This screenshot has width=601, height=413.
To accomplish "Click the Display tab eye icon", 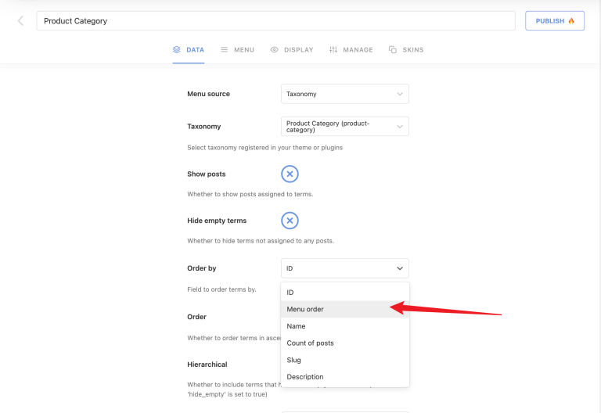I will (274, 50).
